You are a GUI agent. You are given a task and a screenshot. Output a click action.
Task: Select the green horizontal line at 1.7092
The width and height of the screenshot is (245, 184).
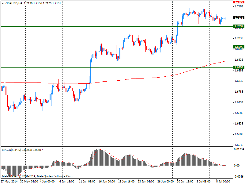(x=117, y=26)
